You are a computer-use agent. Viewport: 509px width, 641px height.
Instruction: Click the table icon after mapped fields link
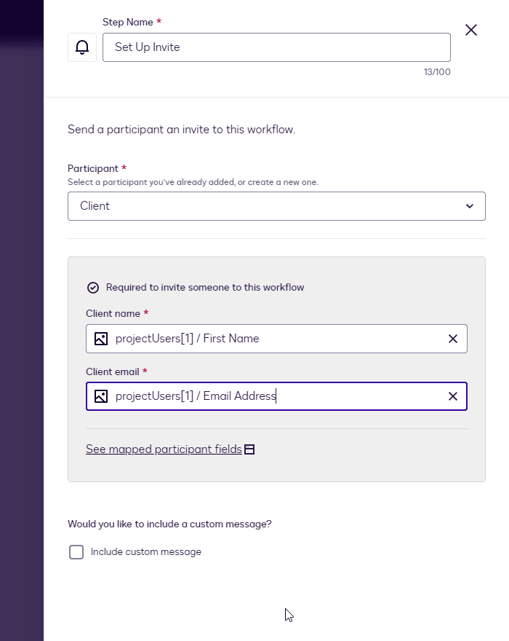249,449
